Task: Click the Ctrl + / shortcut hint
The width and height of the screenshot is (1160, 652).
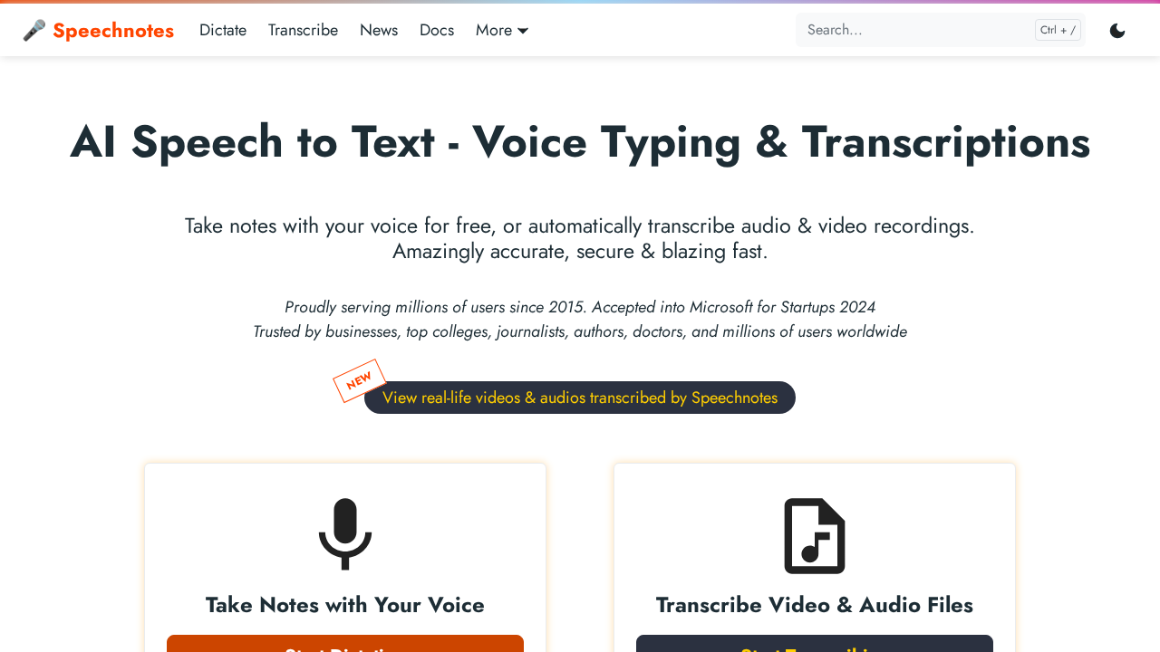Action: click(1057, 29)
